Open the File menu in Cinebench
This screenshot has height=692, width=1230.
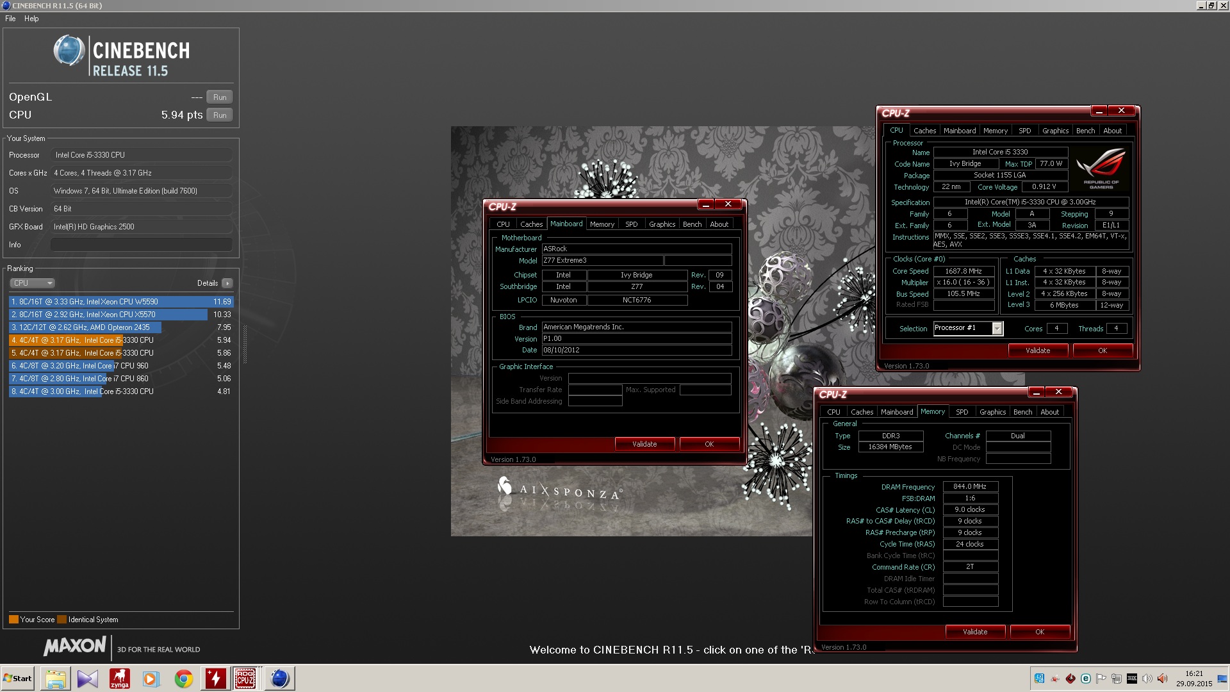[10, 19]
